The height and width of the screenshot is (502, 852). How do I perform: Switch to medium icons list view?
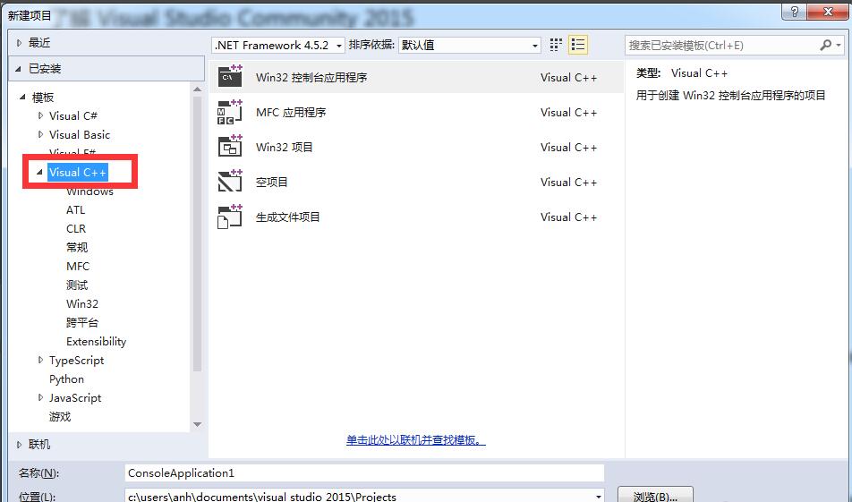pos(578,45)
